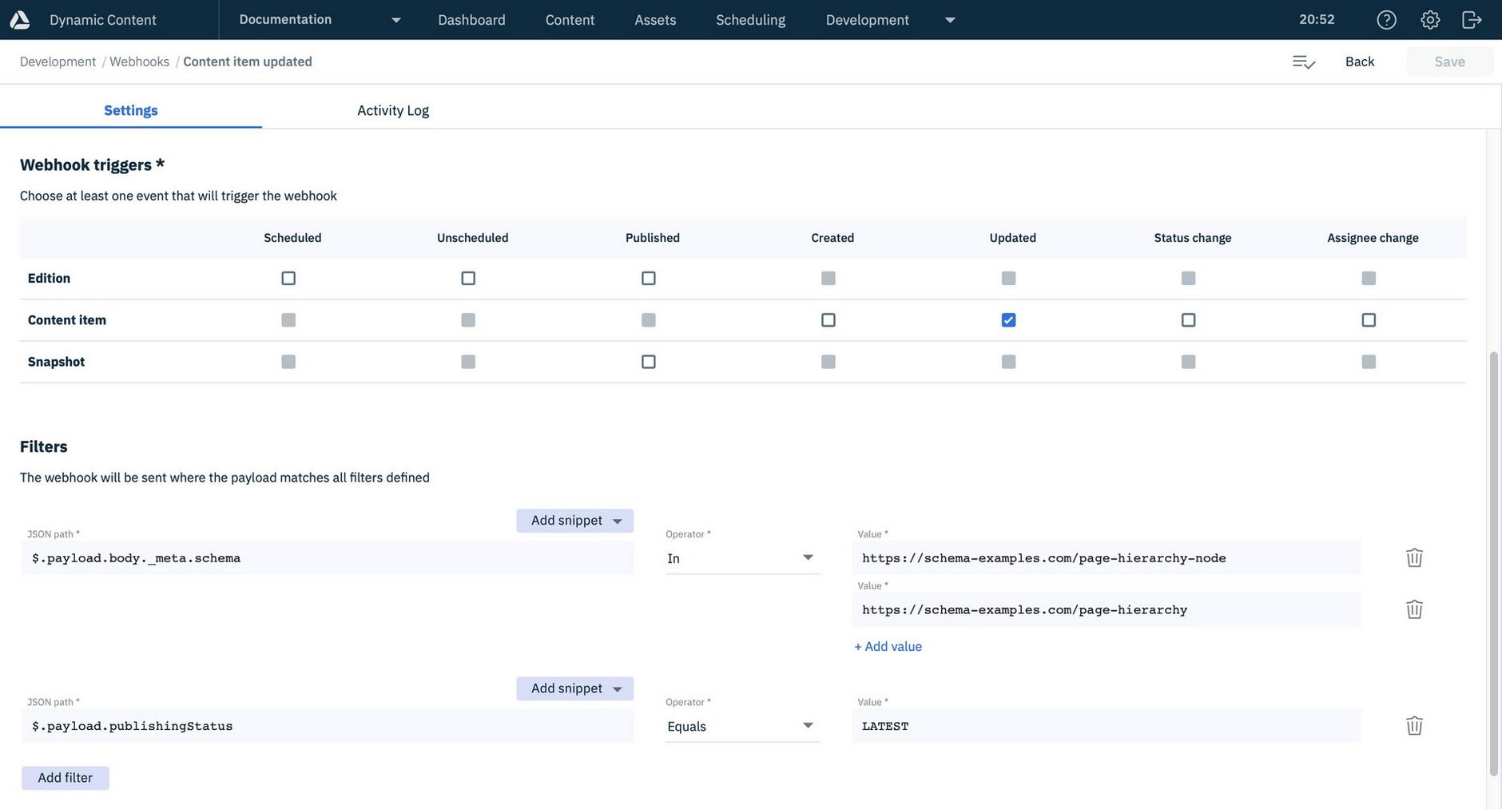The image size is (1502, 809).
Task: Click the + Add value link
Action: 888,647
